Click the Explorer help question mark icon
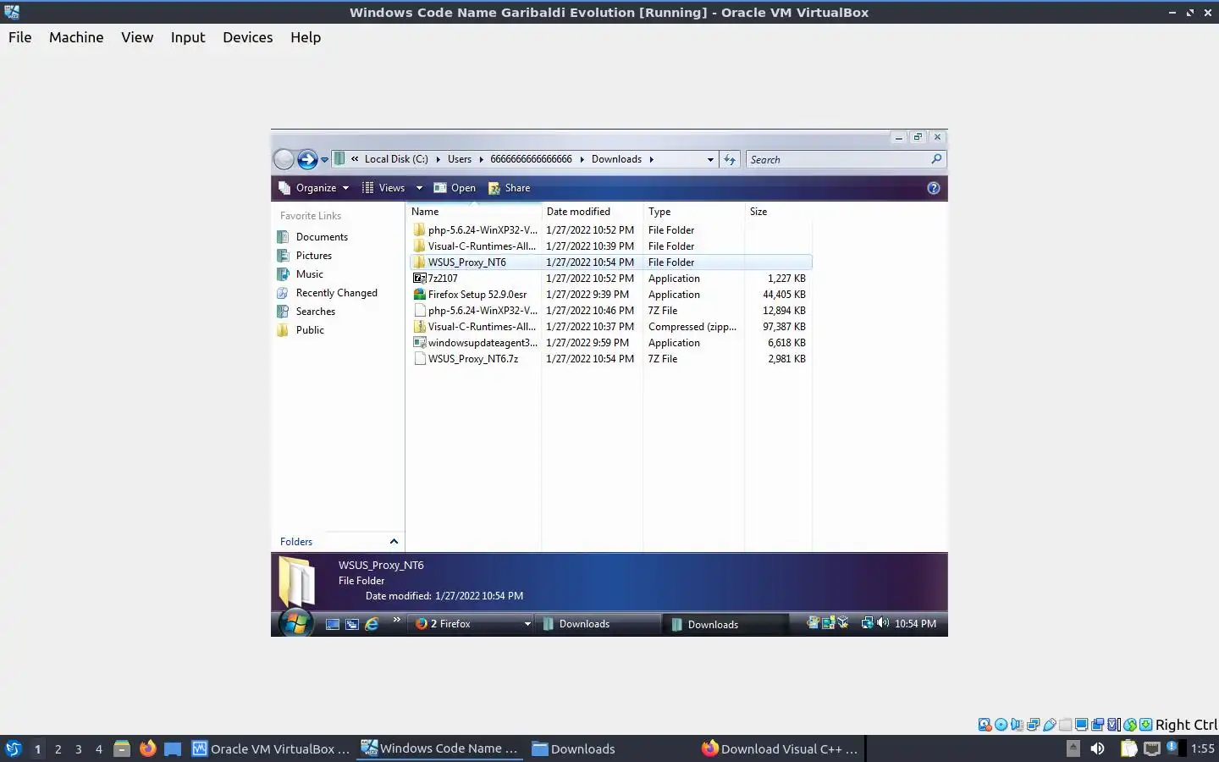1219x762 pixels. [934, 188]
